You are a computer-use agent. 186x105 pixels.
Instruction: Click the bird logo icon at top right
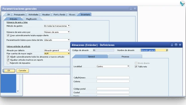click(x=183, y=3)
